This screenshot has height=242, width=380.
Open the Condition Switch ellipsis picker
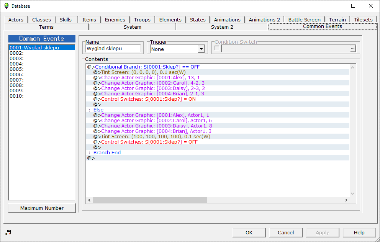tap(353, 49)
